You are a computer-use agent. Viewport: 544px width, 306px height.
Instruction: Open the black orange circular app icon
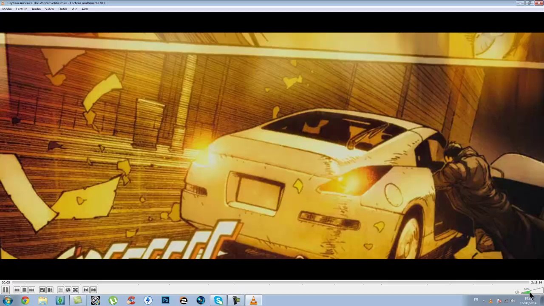(183, 300)
